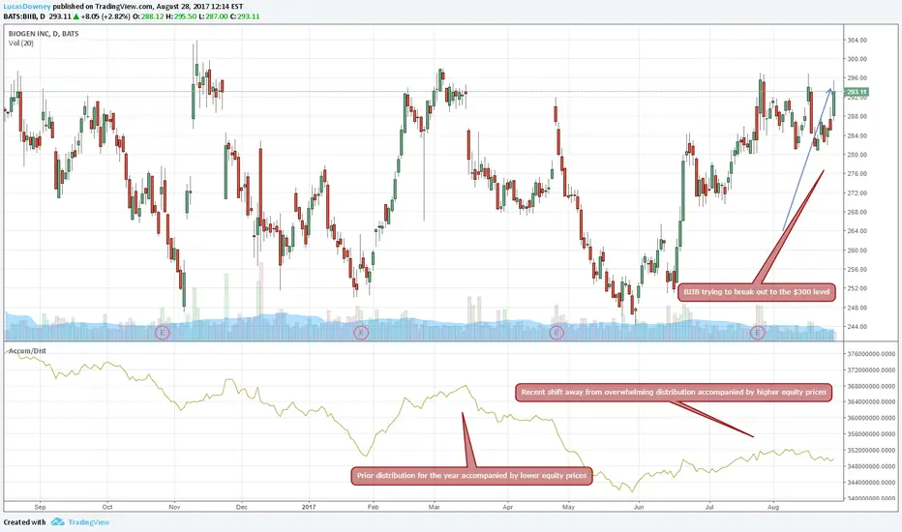902x532 pixels.
Task: Click the 288.00 price axis label
Action: [x=857, y=117]
